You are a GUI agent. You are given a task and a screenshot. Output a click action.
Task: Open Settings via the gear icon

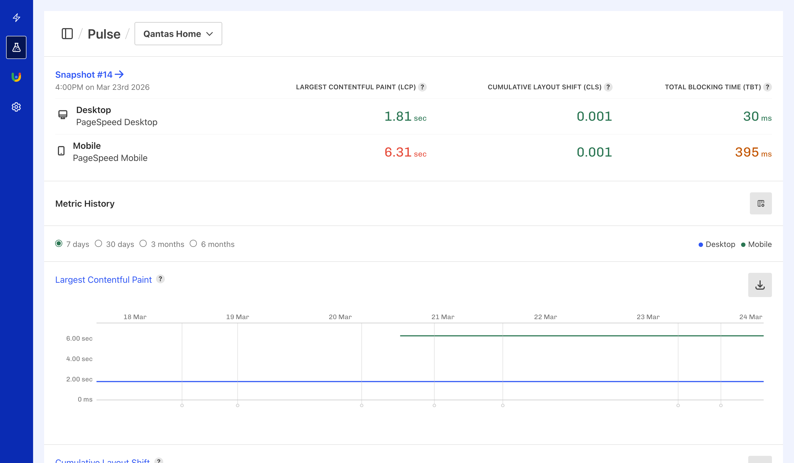(x=16, y=107)
